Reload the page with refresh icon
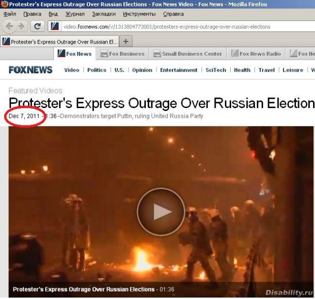This screenshot has width=315, height=299. click(37, 26)
